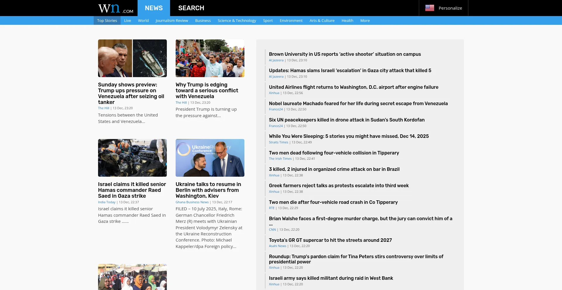Go to the Science & Technology section
The height and width of the screenshot is (290, 562).
coord(237,20)
